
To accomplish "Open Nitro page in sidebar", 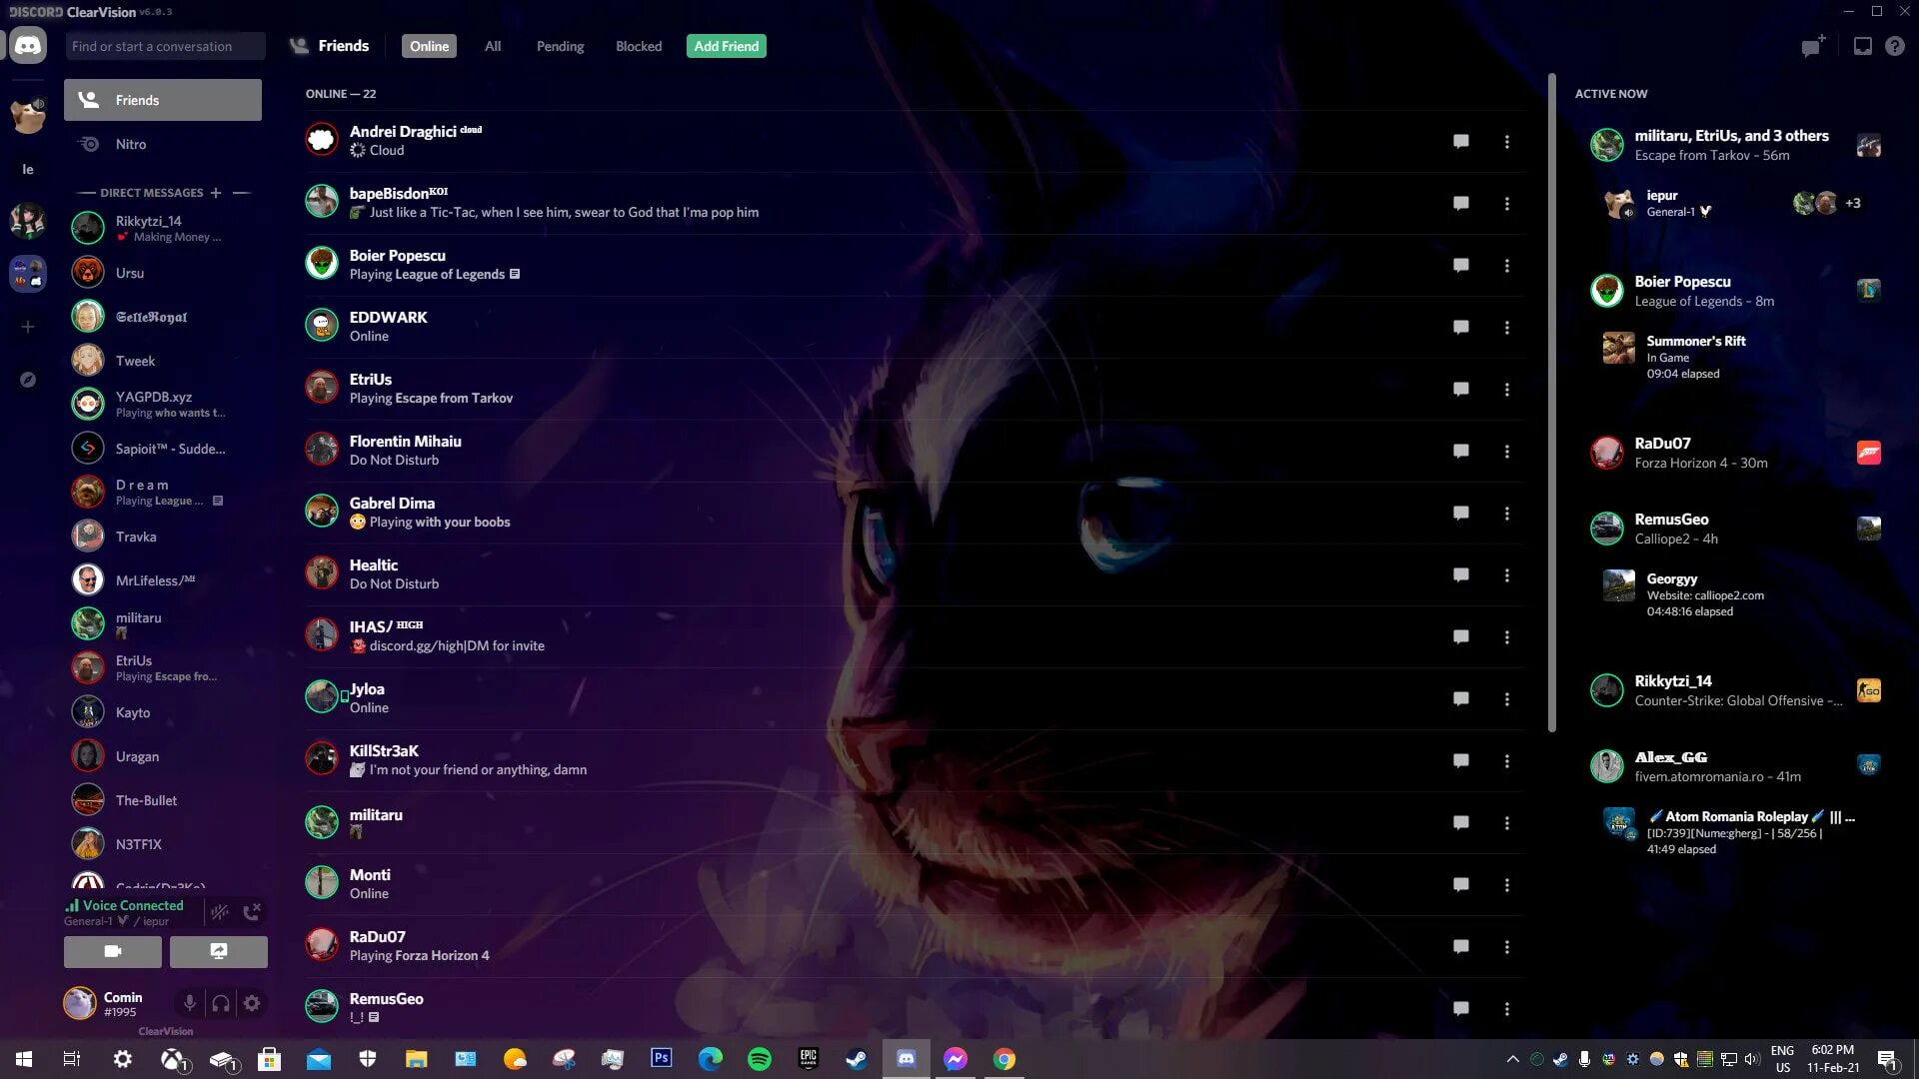I will (131, 144).
